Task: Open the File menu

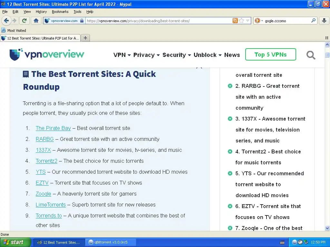Action: [5, 12]
